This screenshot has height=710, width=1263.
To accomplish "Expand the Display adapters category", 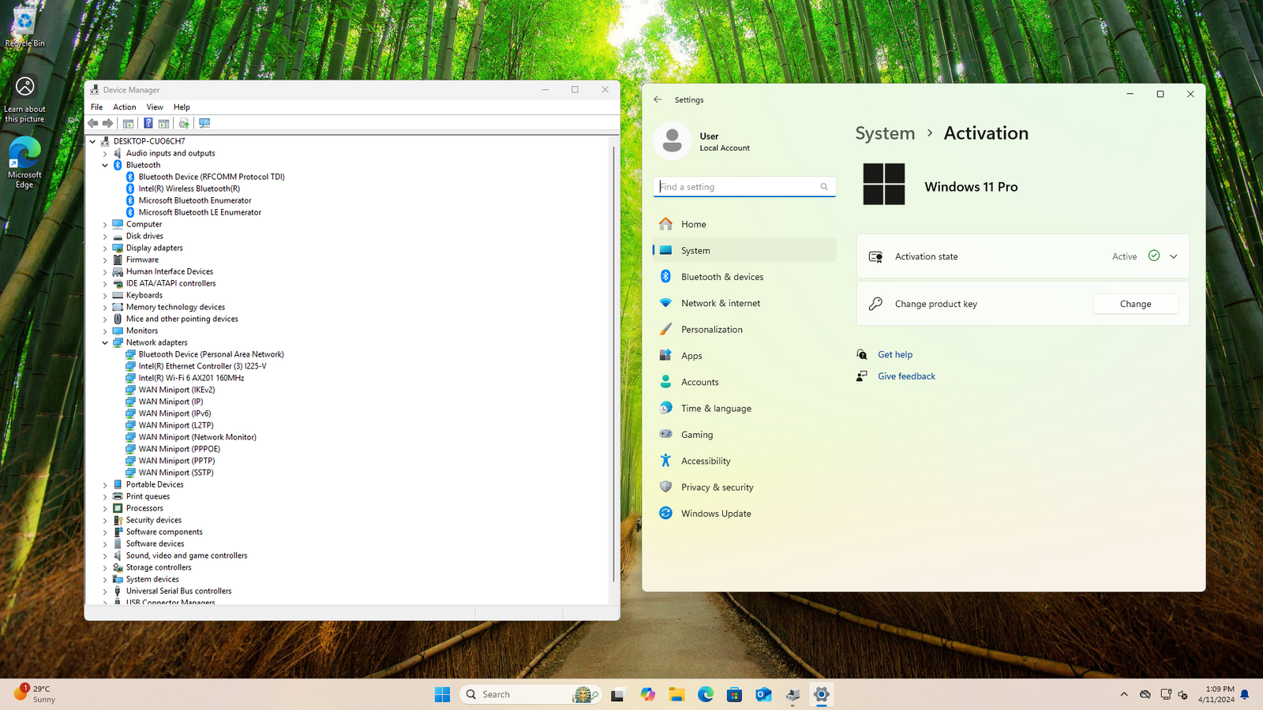I will pyautogui.click(x=105, y=248).
